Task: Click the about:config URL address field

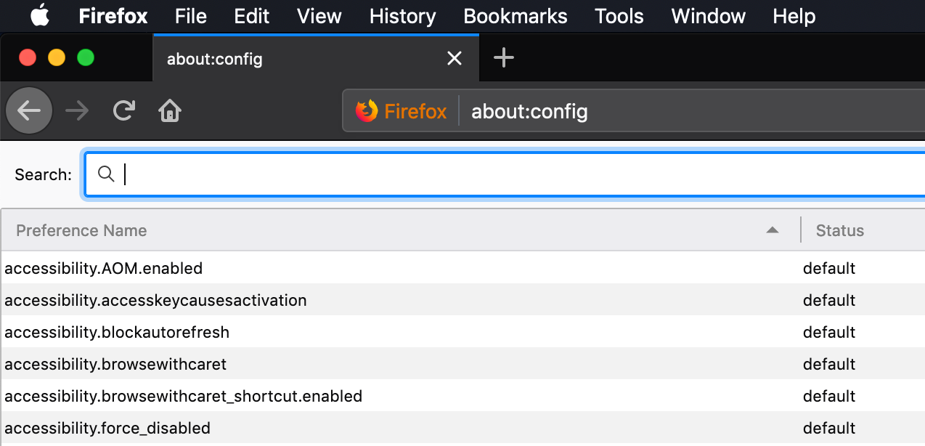Action: click(653, 112)
